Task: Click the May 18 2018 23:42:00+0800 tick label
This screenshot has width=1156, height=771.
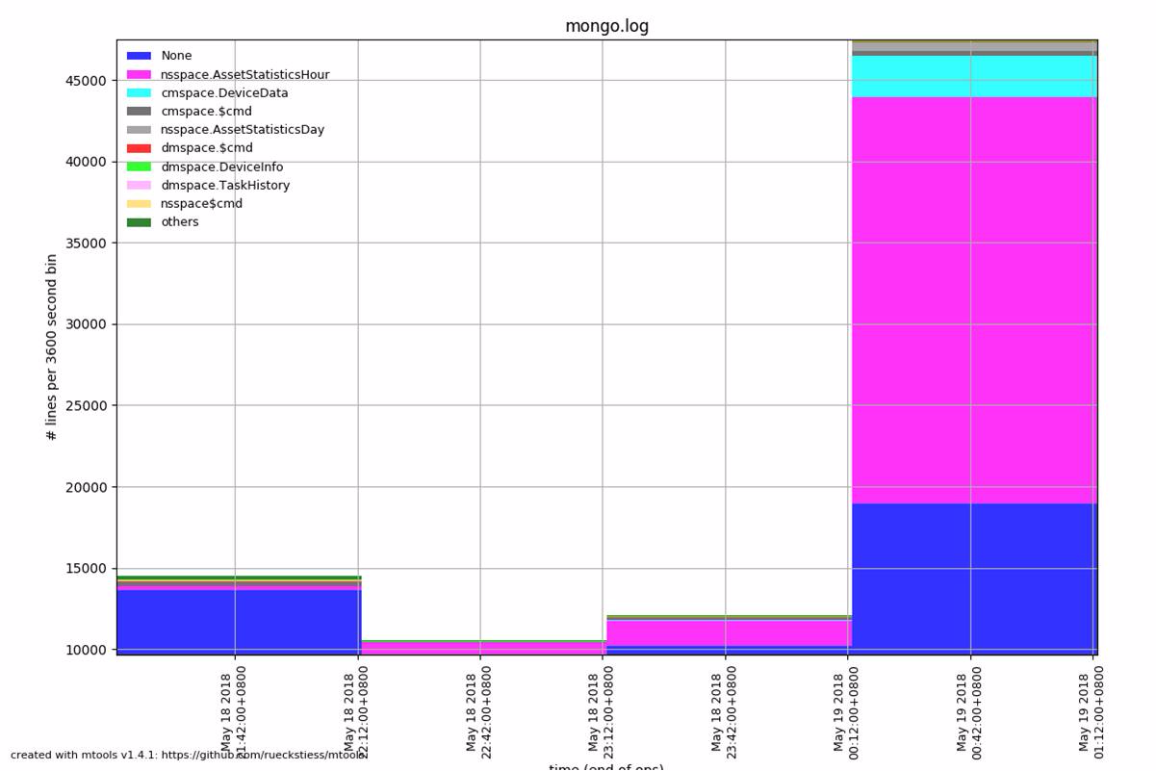Action: pos(724,710)
